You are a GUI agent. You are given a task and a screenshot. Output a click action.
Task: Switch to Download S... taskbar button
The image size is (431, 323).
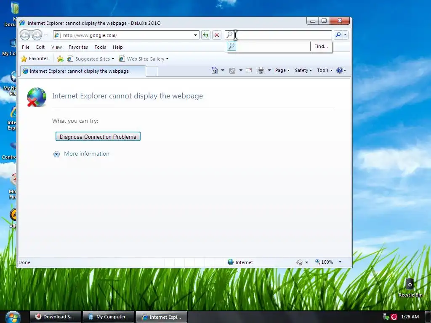coord(55,317)
